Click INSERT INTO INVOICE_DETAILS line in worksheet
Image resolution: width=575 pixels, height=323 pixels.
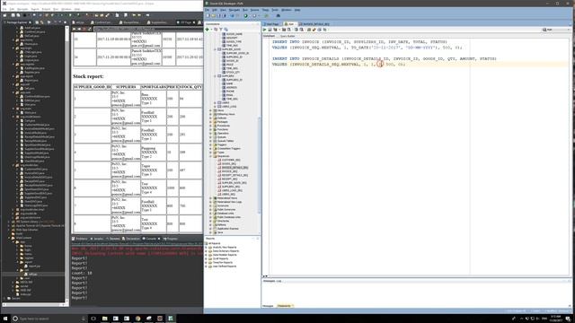point(385,58)
